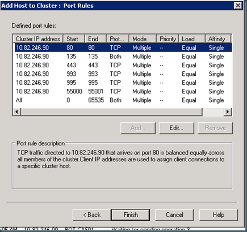Sort by Start column header
This screenshot has height=232, width=247.
point(74,39)
